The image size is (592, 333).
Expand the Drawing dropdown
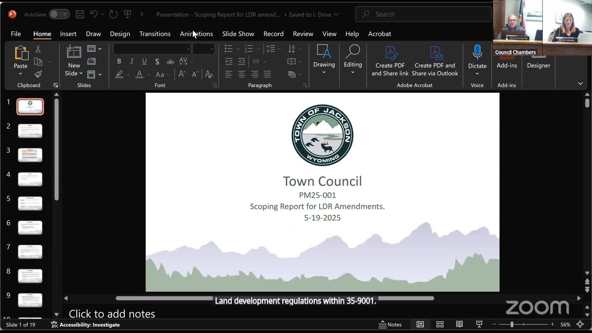click(x=324, y=72)
